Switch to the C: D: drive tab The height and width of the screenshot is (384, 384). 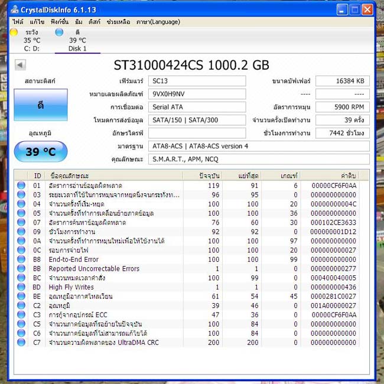[32, 40]
